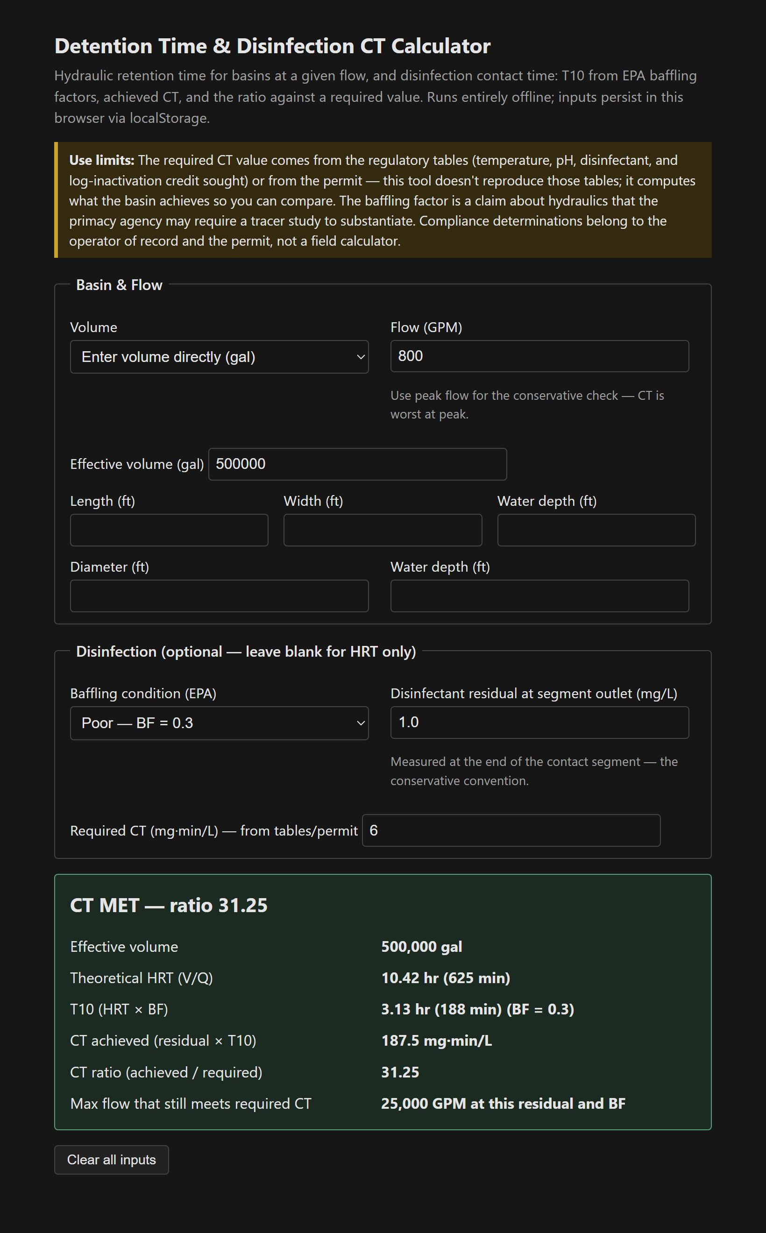
Task: Click the '187.5 mg·min/L' result value
Action: coord(437,1041)
